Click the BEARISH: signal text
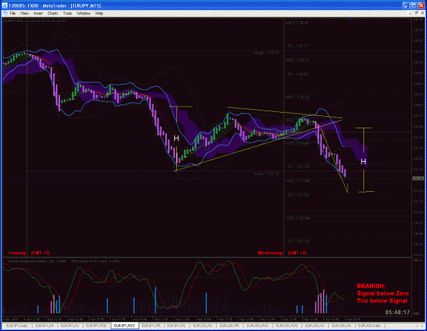 (371, 286)
